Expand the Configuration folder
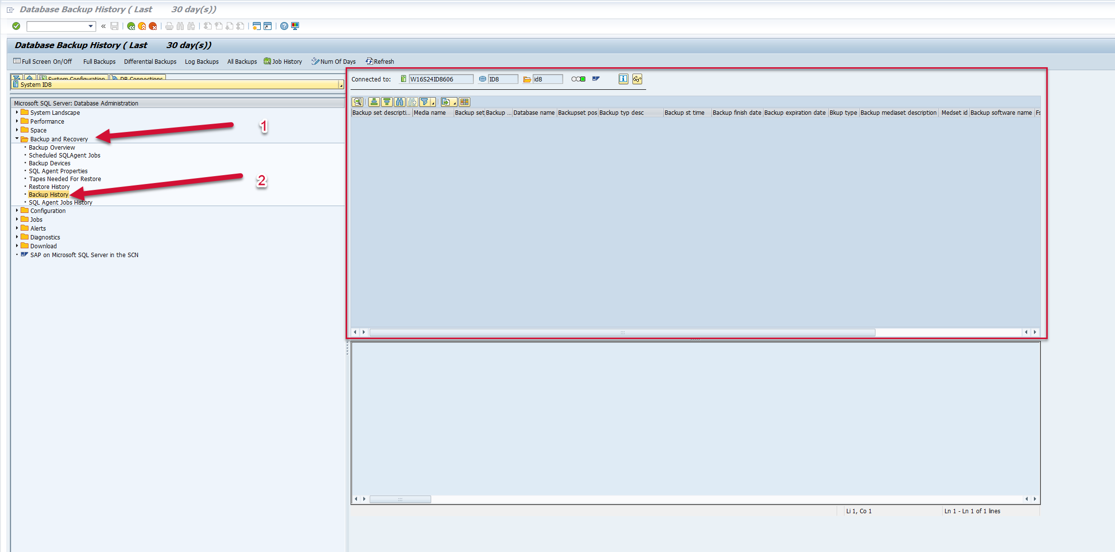1115x552 pixels. (x=17, y=210)
